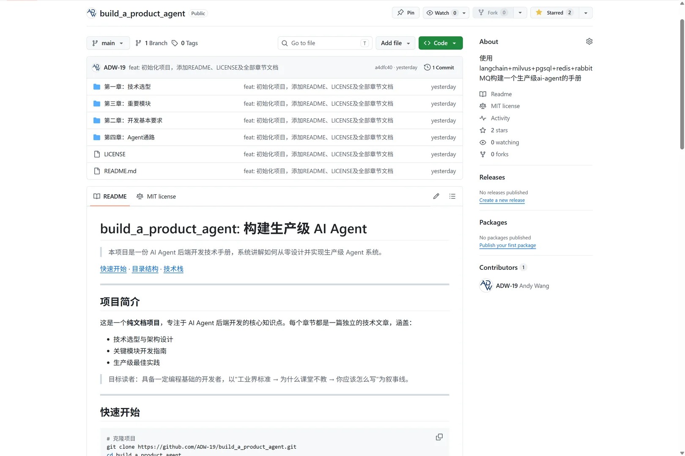Image resolution: width=685 pixels, height=456 pixels.
Task: Click Create a new release
Action: [x=502, y=200]
